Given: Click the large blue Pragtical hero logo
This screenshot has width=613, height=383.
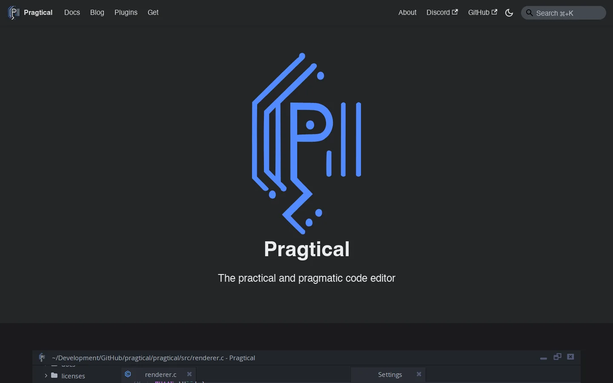Looking at the screenshot, I should point(306,143).
